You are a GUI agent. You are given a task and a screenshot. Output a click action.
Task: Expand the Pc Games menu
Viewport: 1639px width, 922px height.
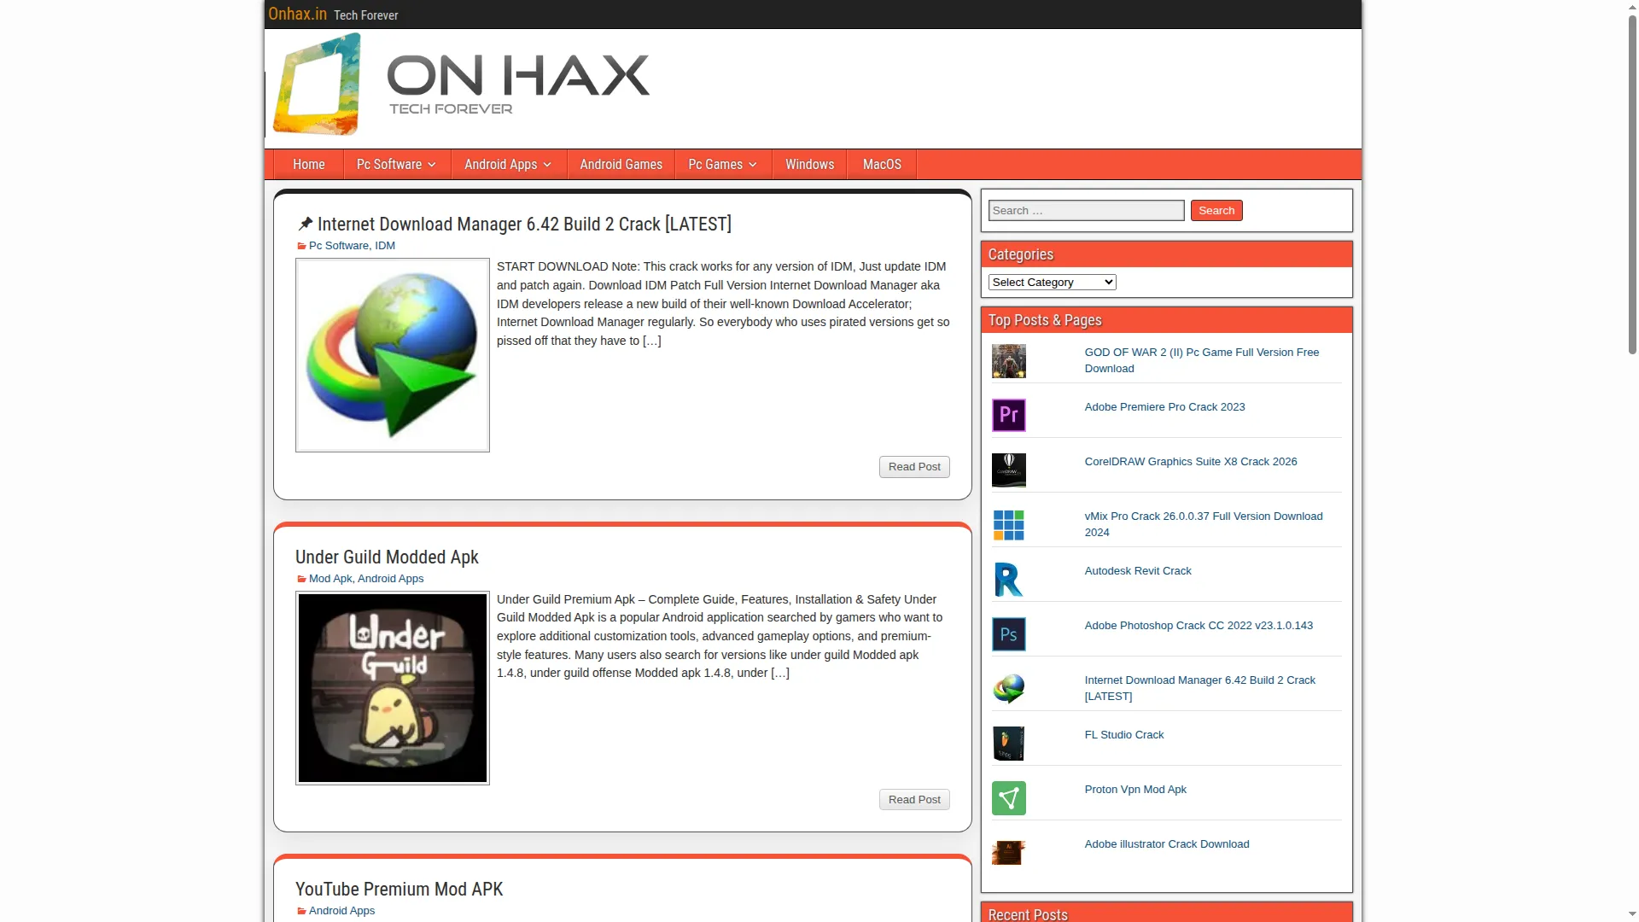tap(723, 165)
